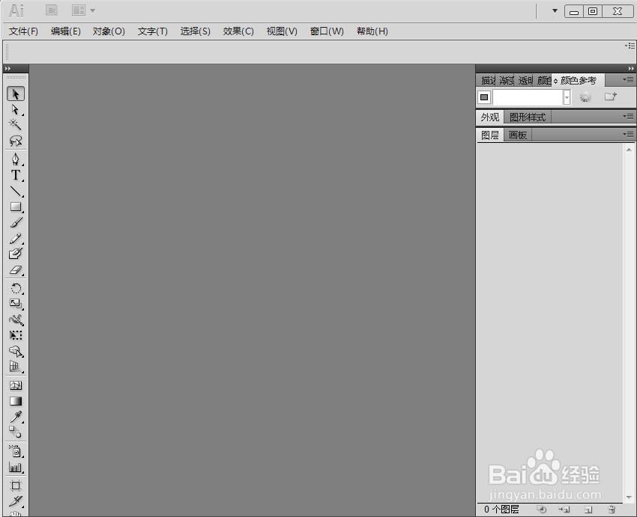Select the Rectangle tool
The image size is (637, 517).
(16, 207)
